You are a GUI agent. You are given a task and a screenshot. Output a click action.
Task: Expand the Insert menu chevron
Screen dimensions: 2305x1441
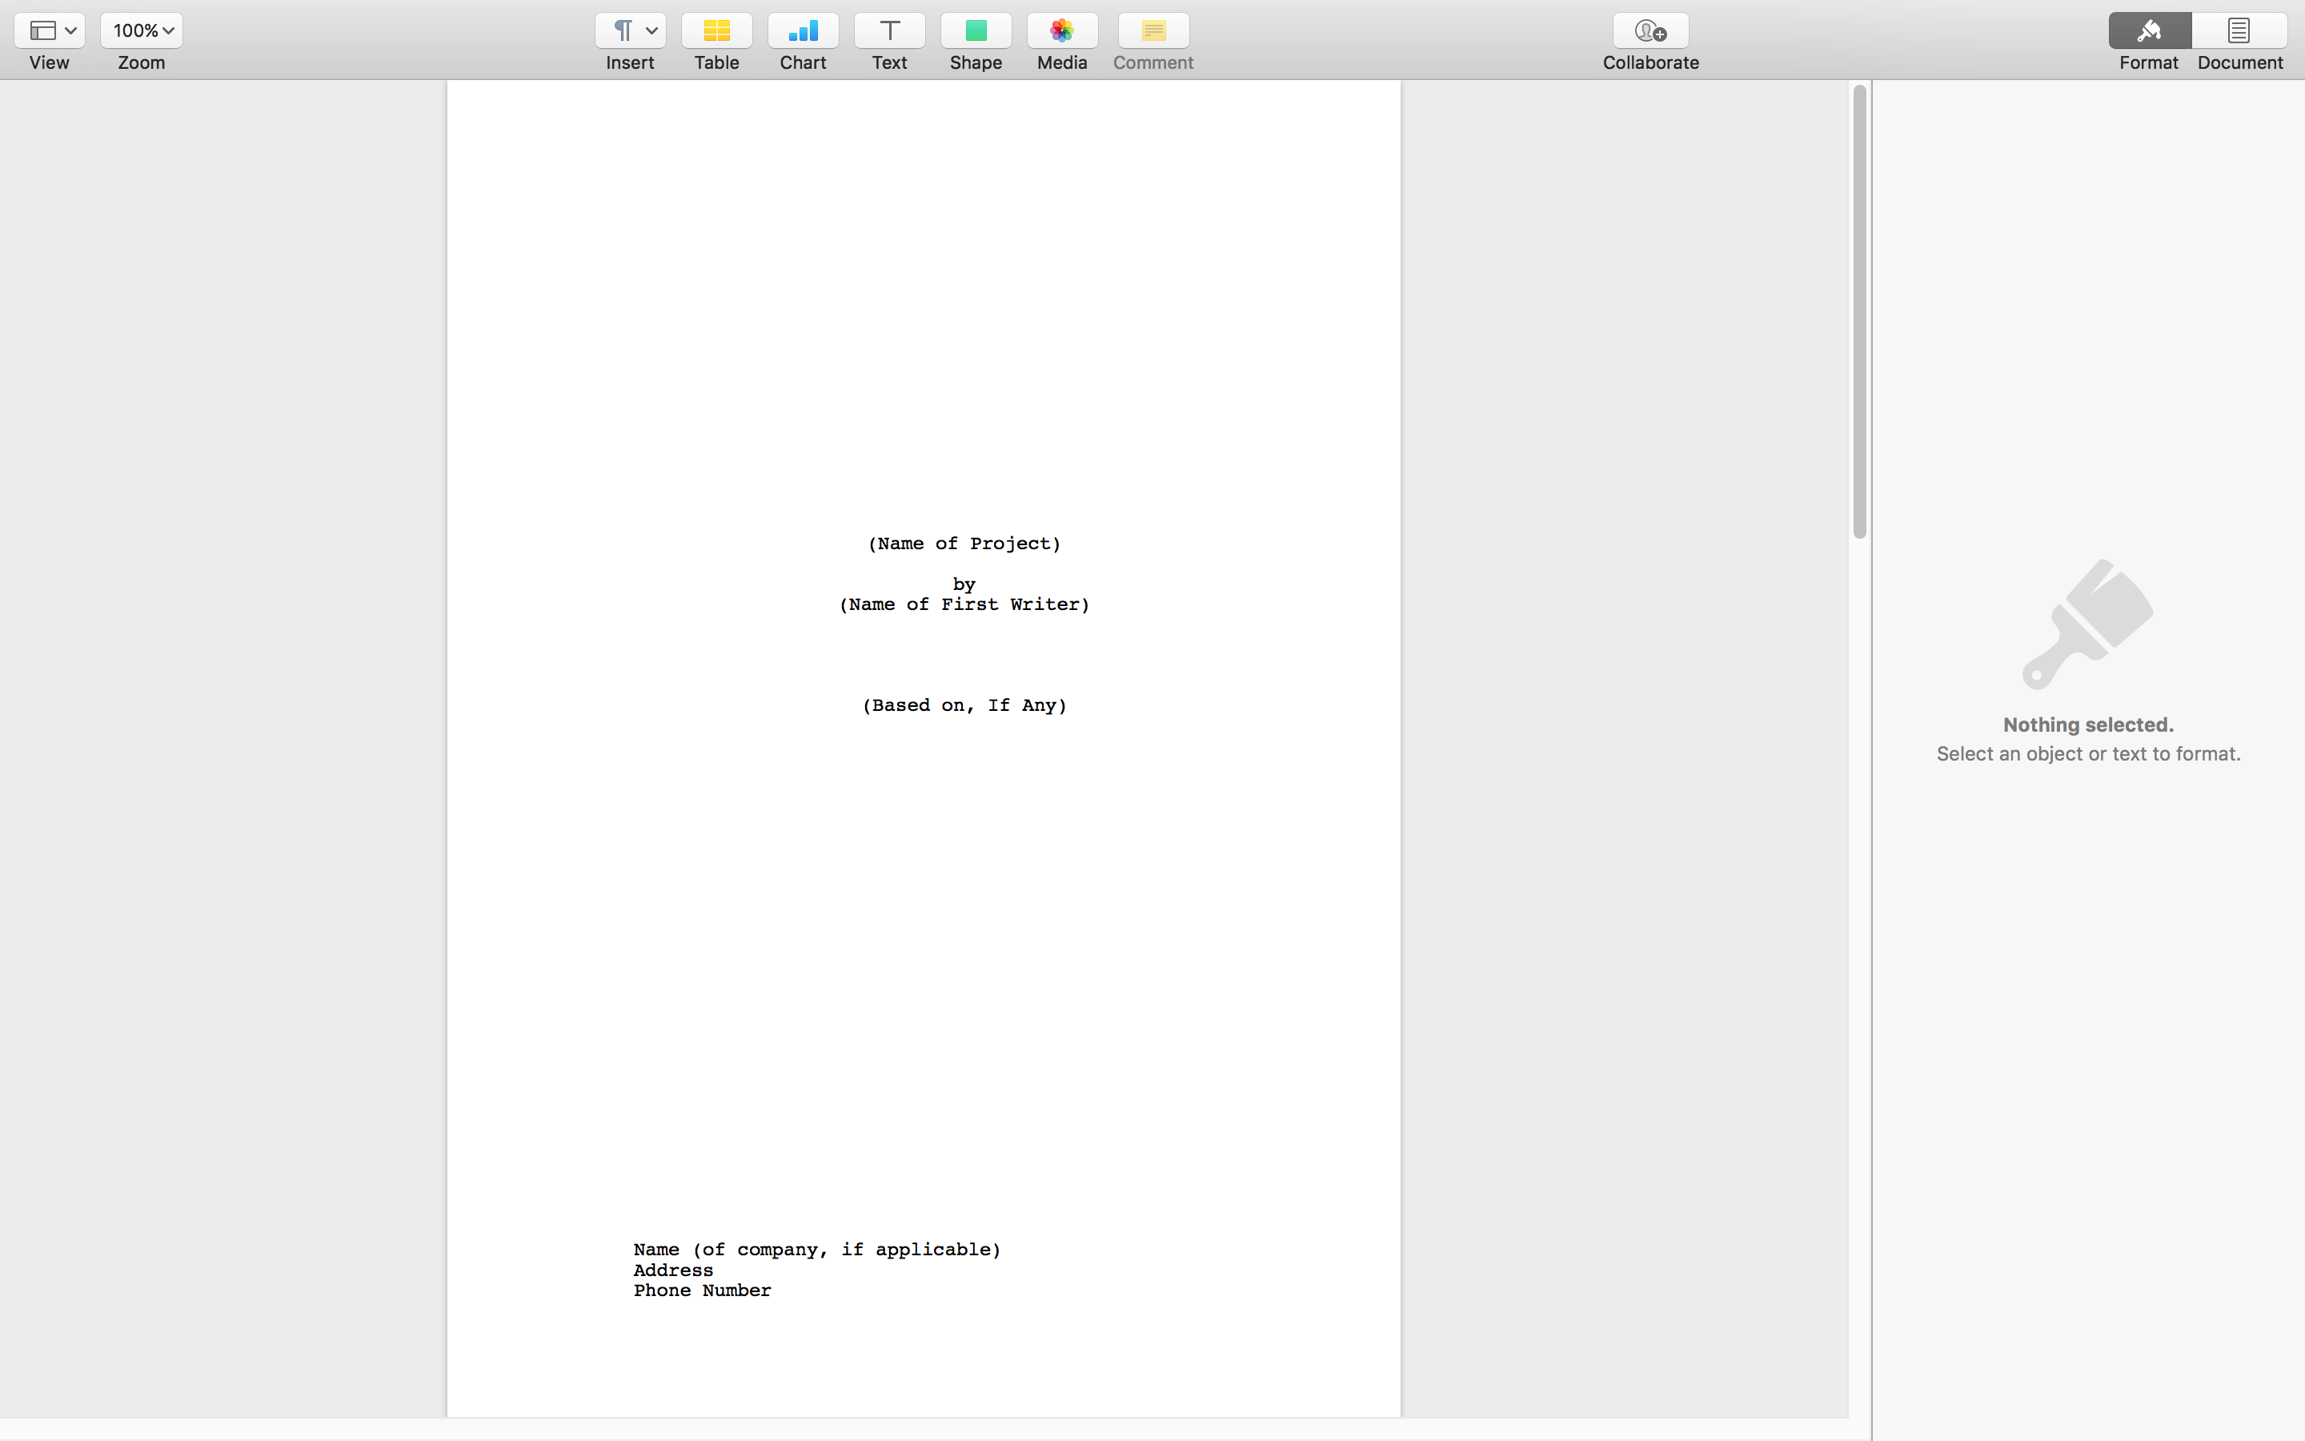coord(652,30)
